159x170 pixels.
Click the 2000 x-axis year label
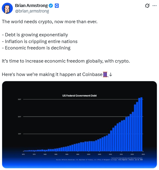point(89,154)
